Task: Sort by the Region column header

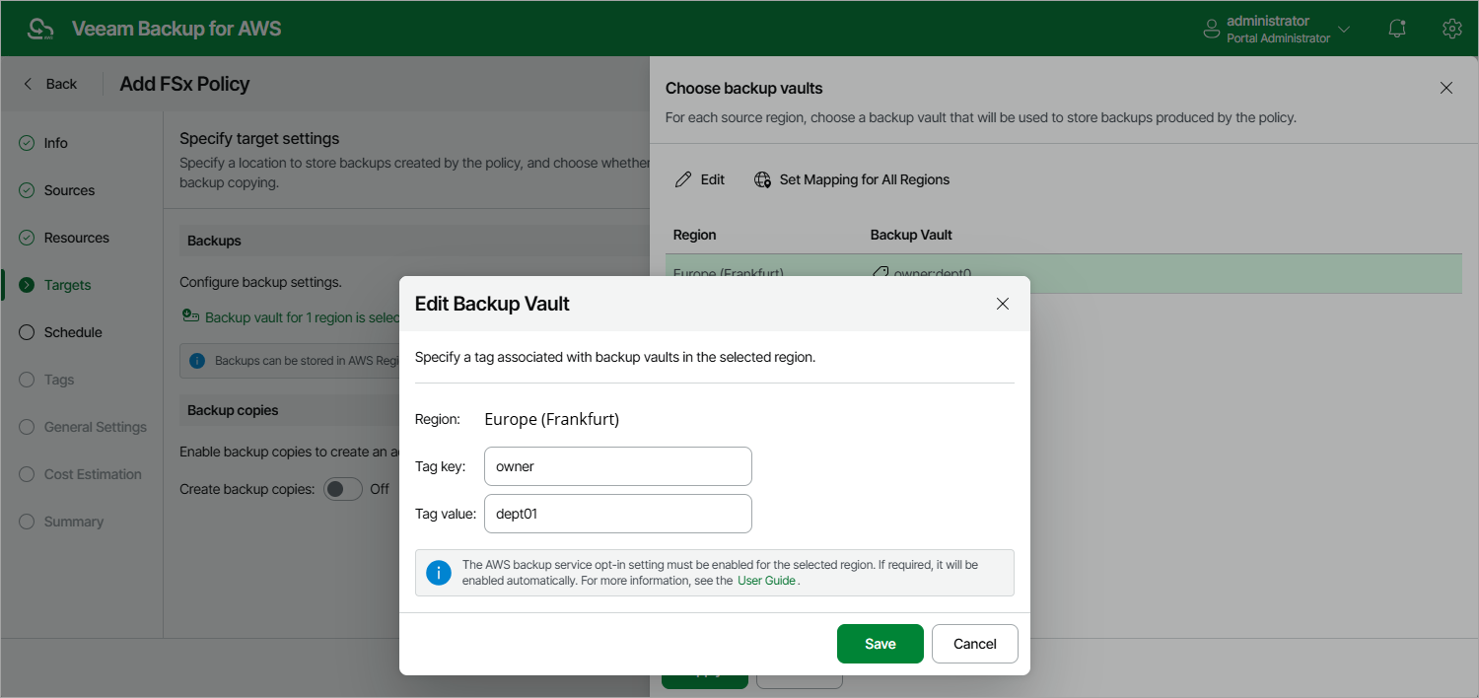Action: [x=694, y=235]
